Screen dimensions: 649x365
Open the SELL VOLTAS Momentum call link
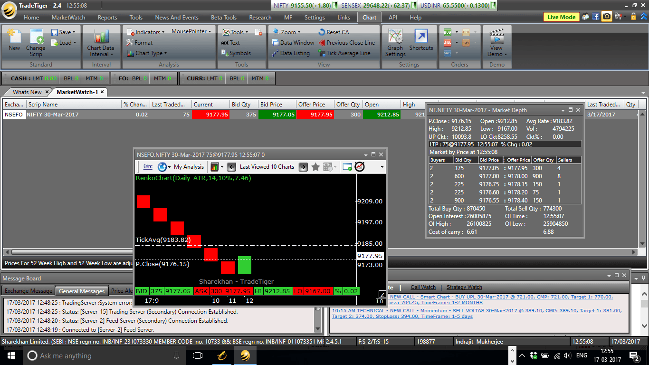[477, 313]
